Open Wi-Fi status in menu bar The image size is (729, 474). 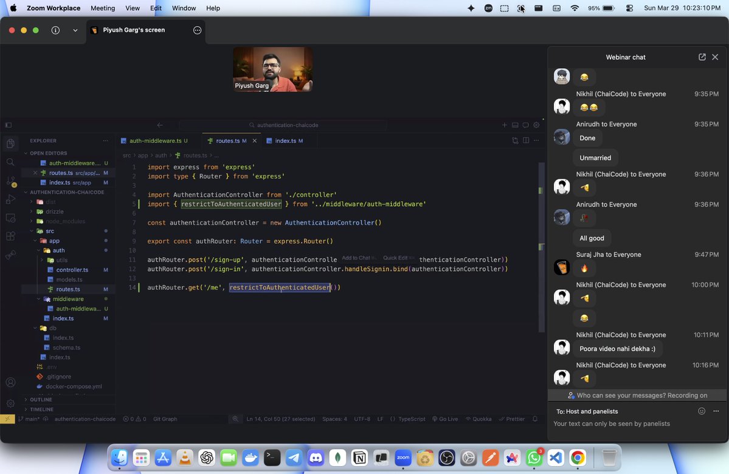(x=575, y=8)
